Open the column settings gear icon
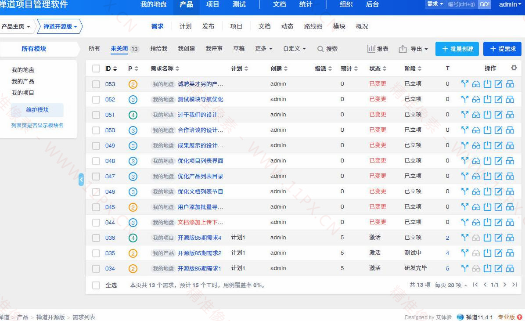This screenshot has height=321, width=525. (514, 68)
